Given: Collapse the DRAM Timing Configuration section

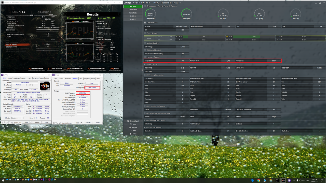Looking at the screenshot, I should tap(145, 75).
